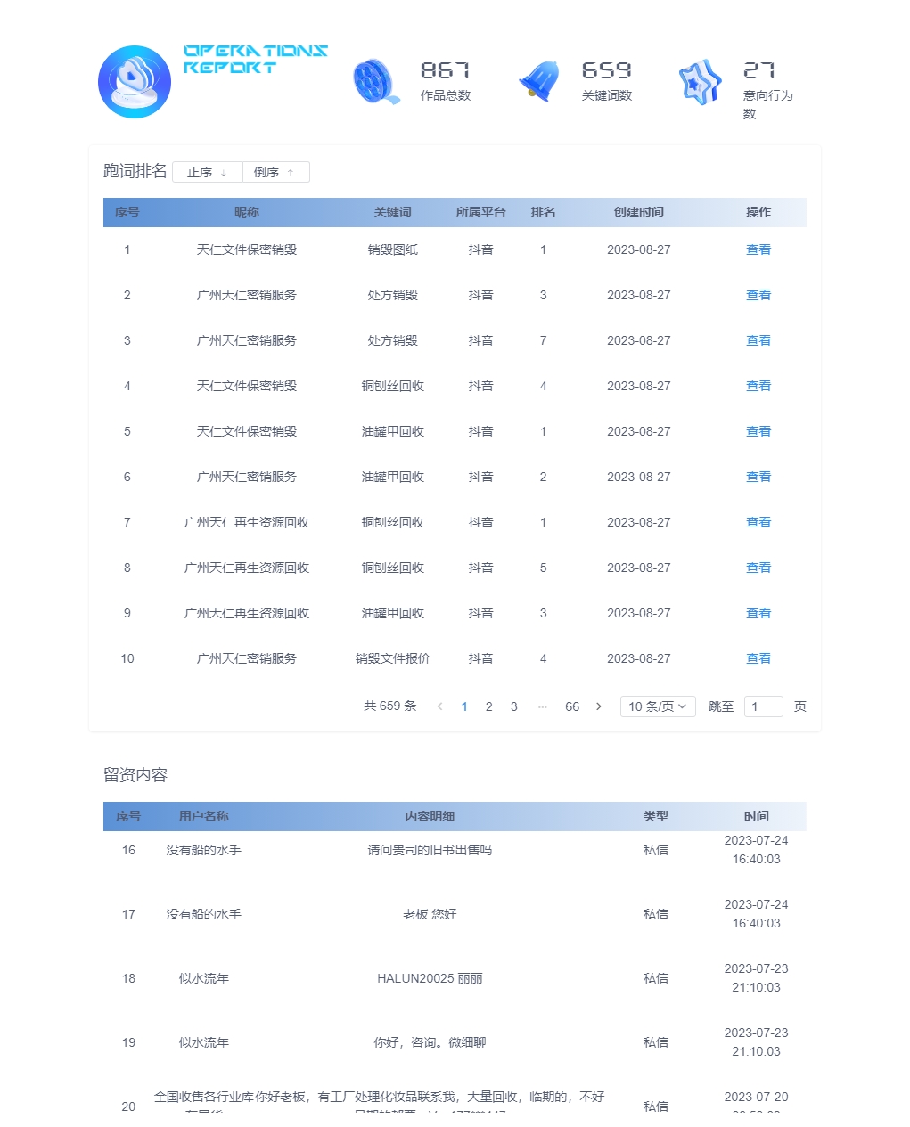Click 用户名称 column header

[x=204, y=816]
